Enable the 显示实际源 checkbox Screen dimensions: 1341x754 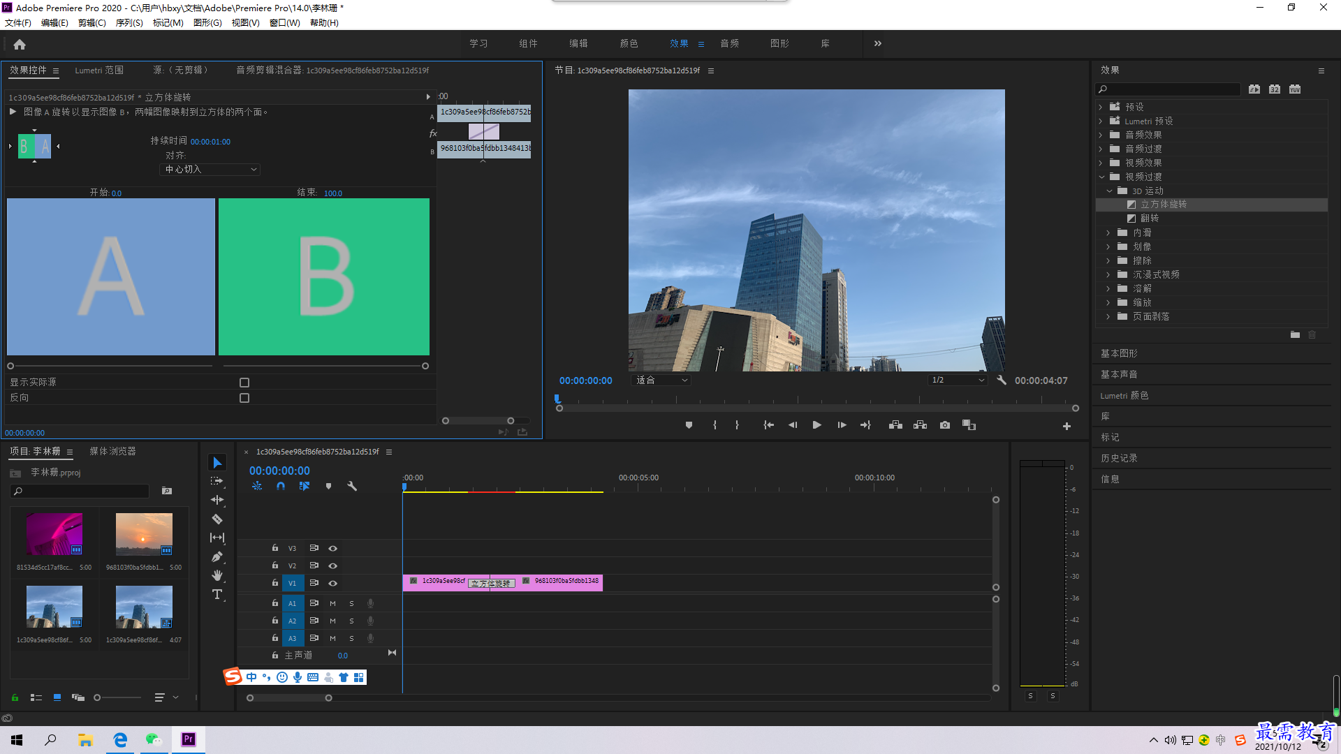pyautogui.click(x=244, y=383)
